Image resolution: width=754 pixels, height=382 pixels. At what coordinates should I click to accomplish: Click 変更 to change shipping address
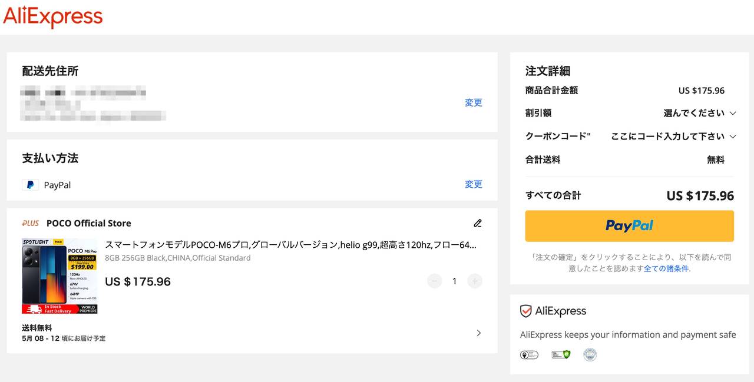pos(474,102)
